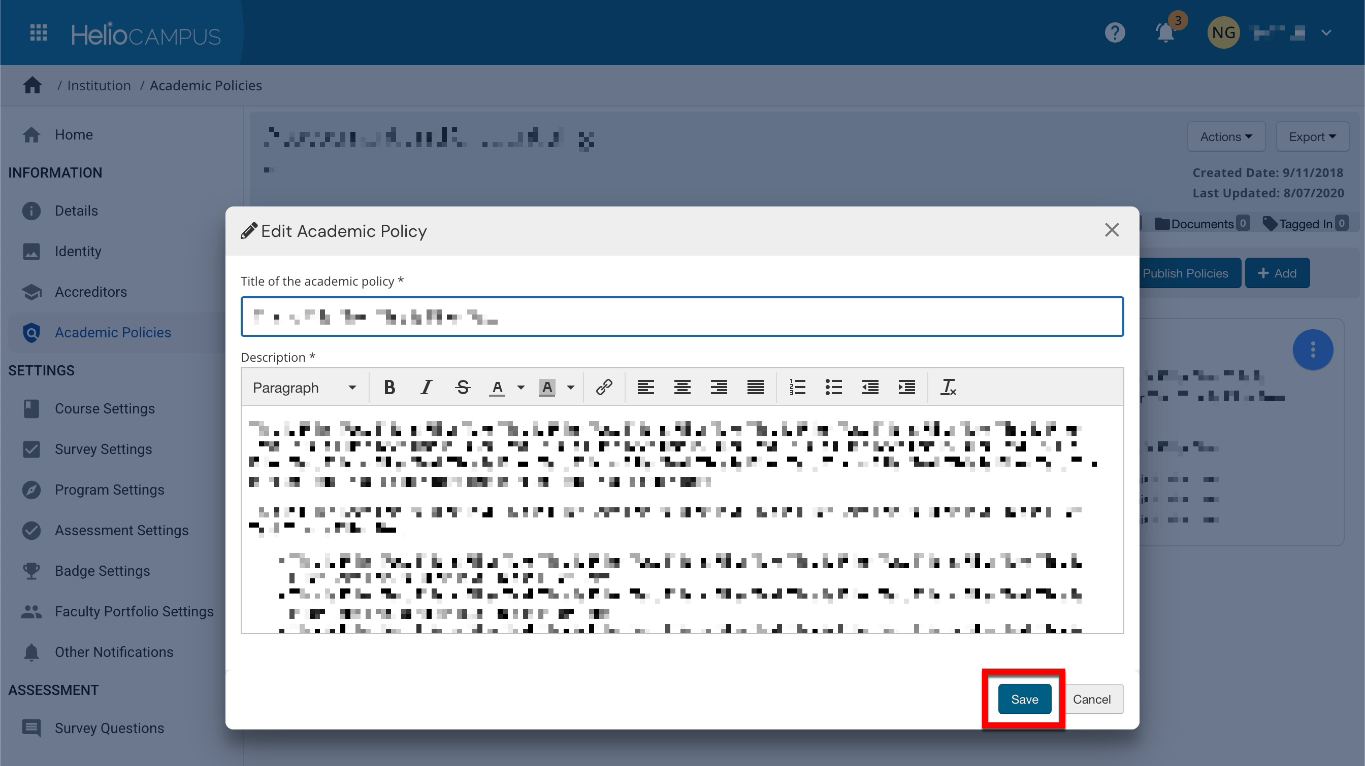1365x766 pixels.
Task: Clear formatting with the Tx icon
Action: [x=948, y=388]
